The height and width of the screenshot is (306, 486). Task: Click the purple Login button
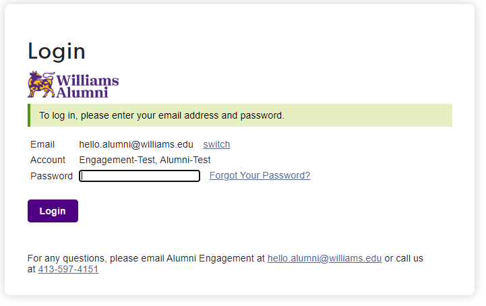click(x=53, y=211)
